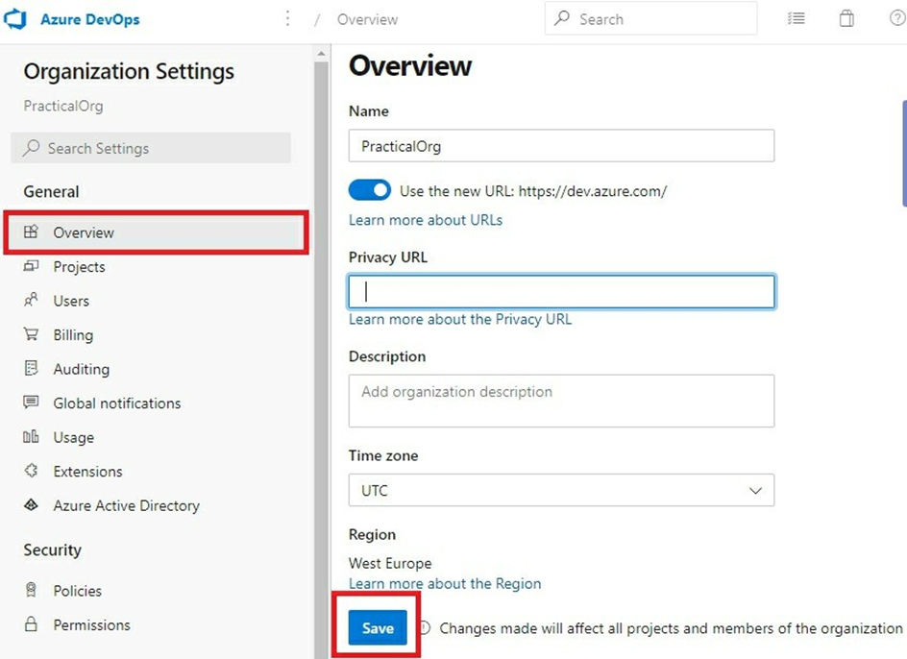The image size is (907, 659).
Task: Click the info icon beside Save
Action: coord(425,627)
